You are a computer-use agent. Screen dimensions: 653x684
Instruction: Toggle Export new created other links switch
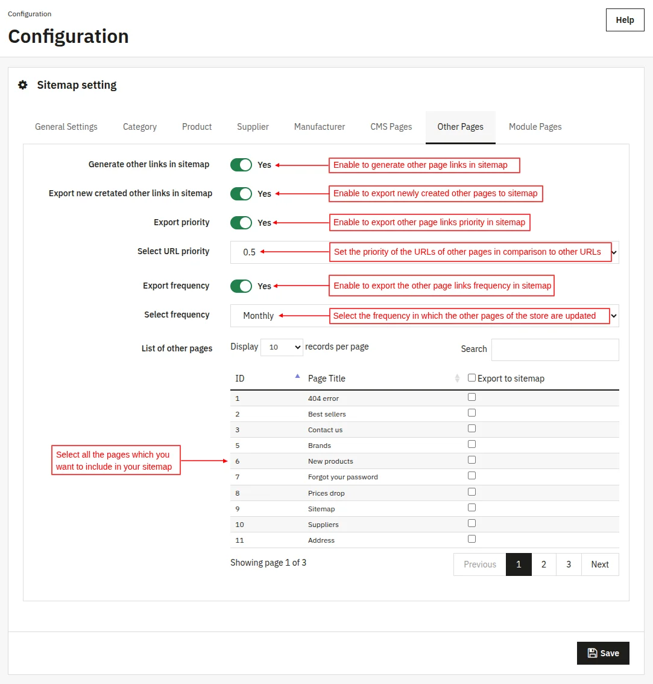coord(241,194)
